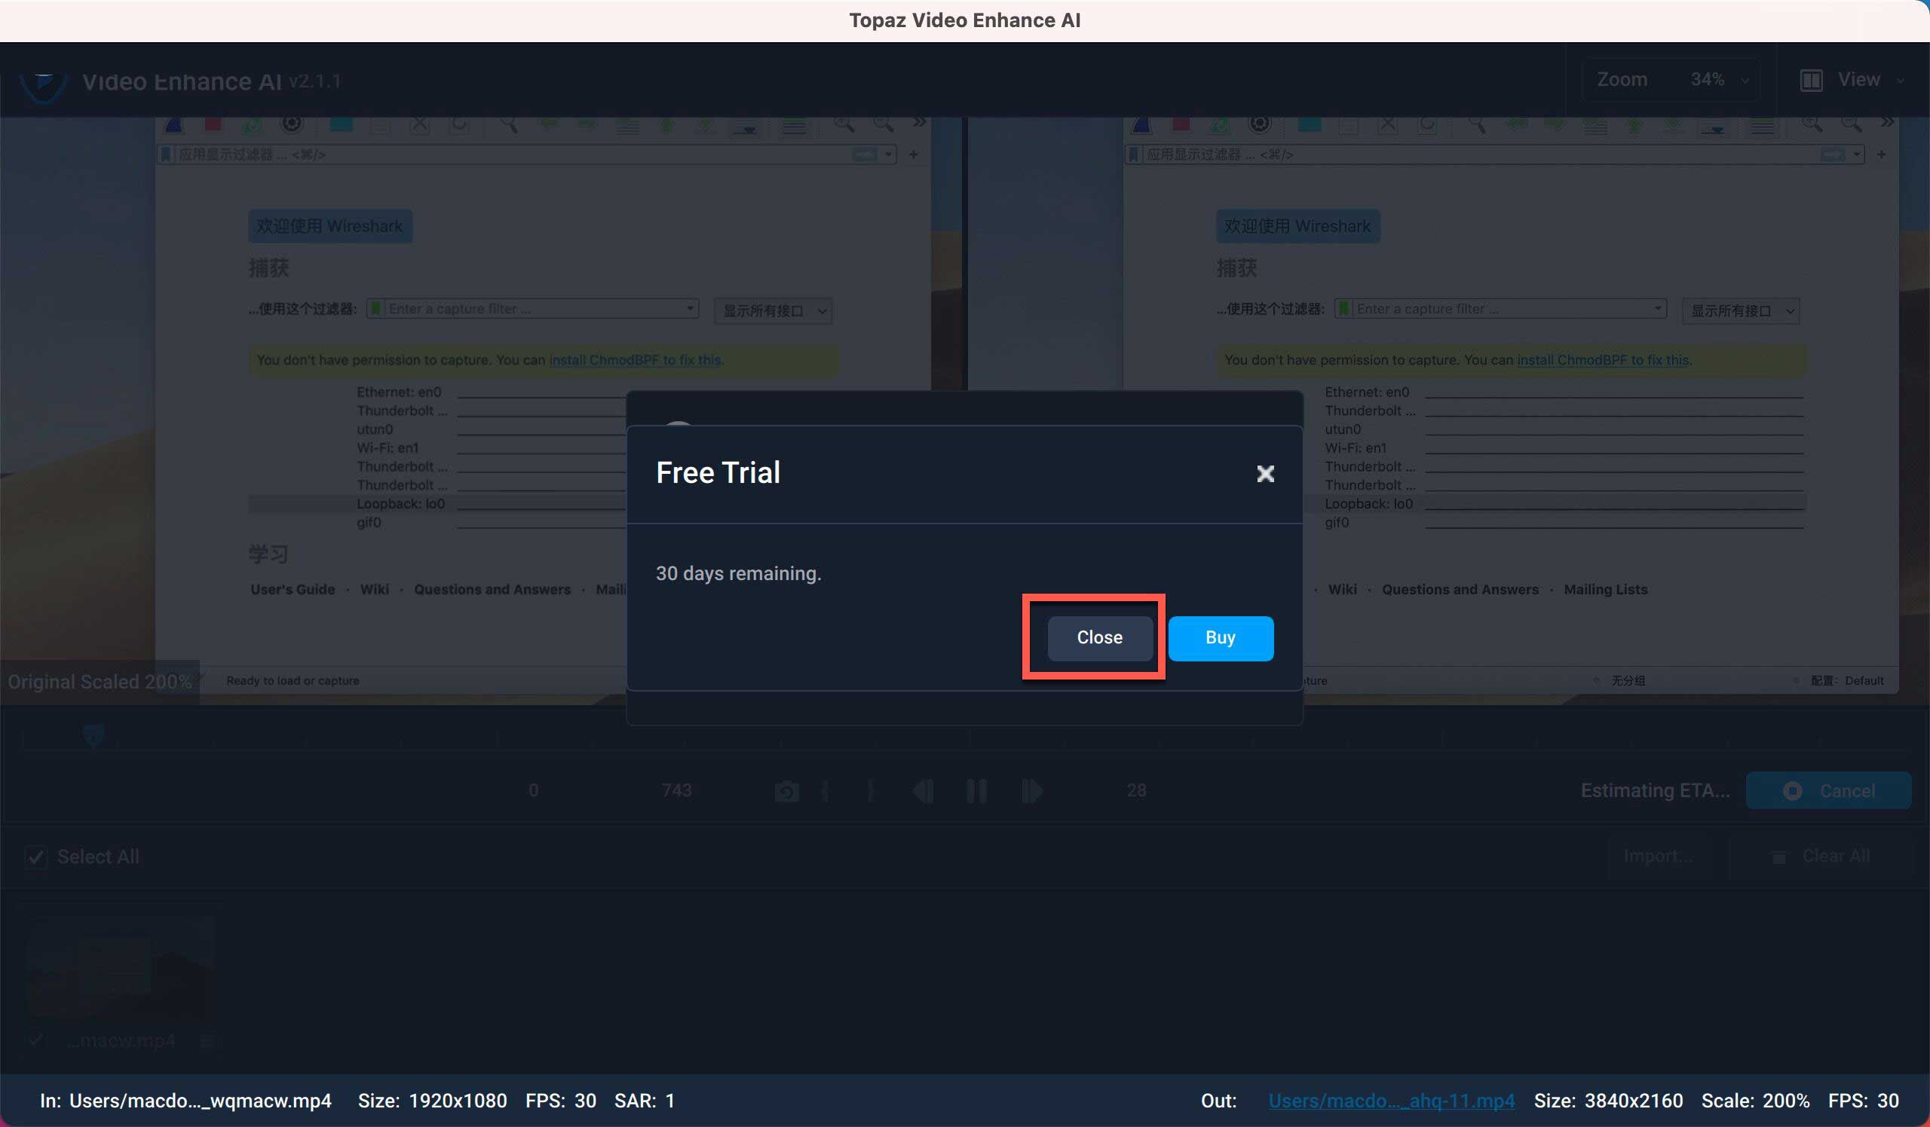Cancel the processing with the Cancel button

[x=1828, y=790]
